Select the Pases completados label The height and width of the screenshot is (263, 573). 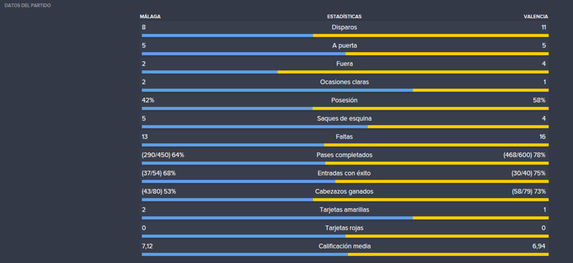pyautogui.click(x=344, y=155)
